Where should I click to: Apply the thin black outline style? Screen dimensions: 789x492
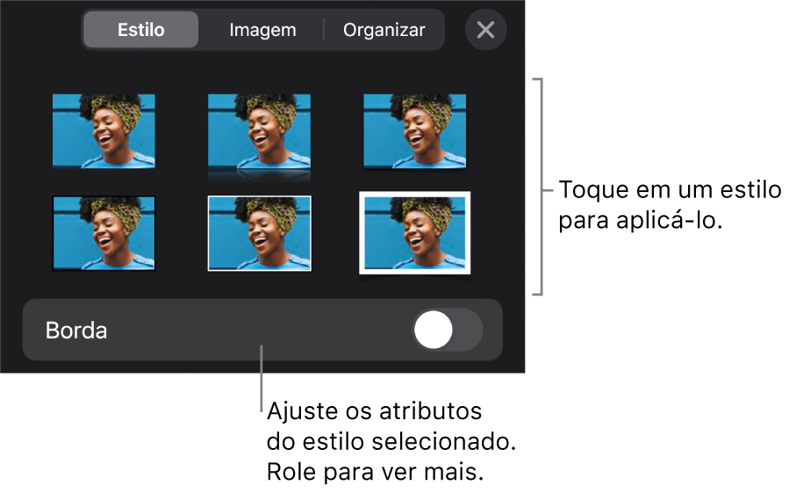[x=104, y=233]
